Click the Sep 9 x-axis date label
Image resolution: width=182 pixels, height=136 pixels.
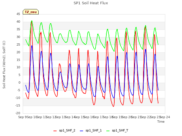coord(22,117)
